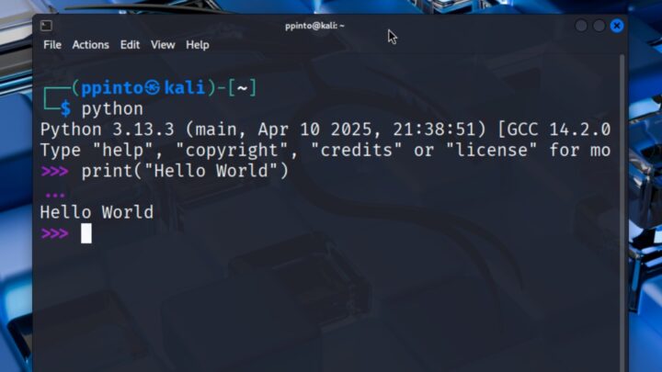Click the white block cursor at the prompt
The height and width of the screenshot is (372, 662).
[x=86, y=233]
